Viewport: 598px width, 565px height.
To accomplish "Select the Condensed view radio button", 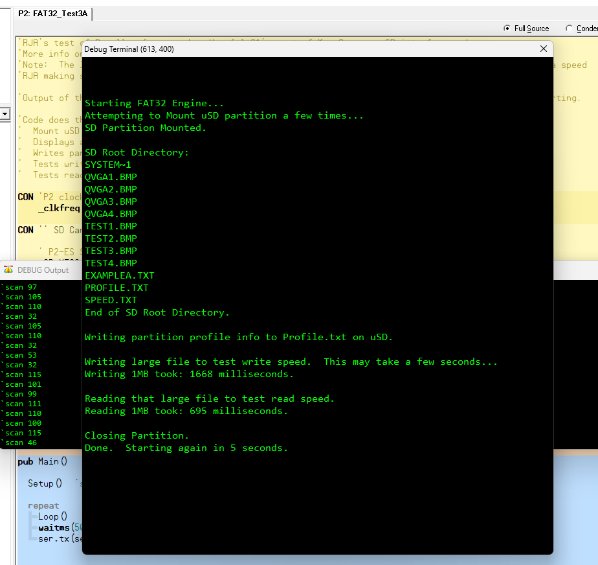I will tap(570, 29).
